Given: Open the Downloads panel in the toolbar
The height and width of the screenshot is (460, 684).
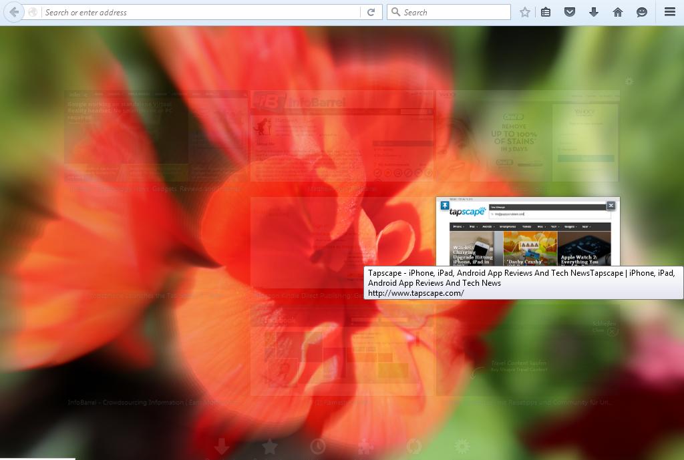Looking at the screenshot, I should [594, 12].
